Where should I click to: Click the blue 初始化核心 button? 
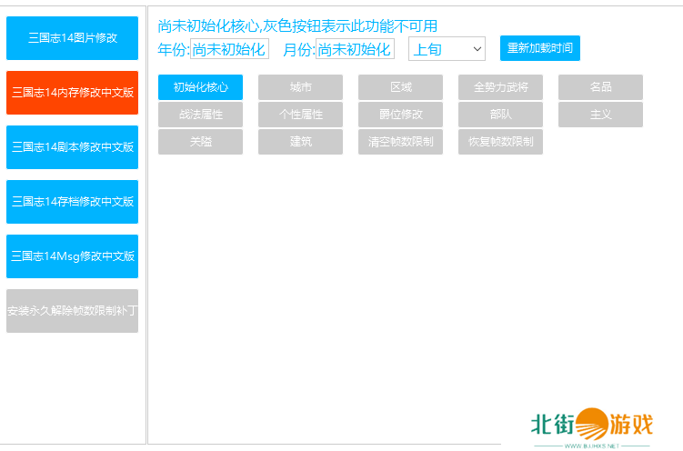pyautogui.click(x=200, y=87)
